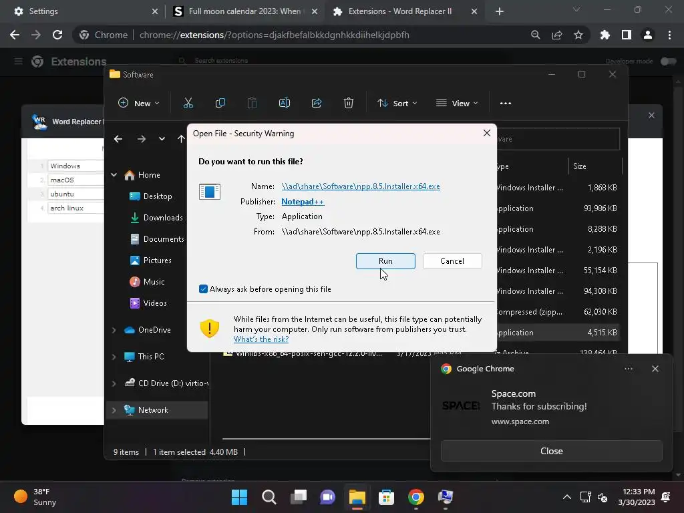
Task: Click the Cut icon in File Explorer toolbar
Action: pos(188,103)
